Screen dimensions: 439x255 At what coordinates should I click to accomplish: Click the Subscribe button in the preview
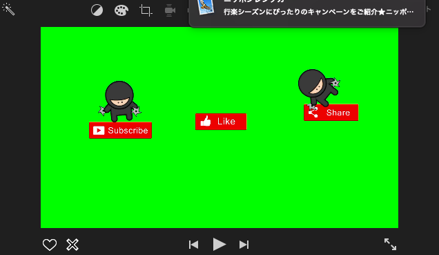click(x=120, y=131)
